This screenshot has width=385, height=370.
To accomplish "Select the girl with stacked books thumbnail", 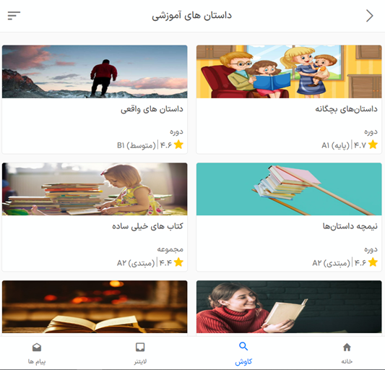I will click(x=95, y=189).
